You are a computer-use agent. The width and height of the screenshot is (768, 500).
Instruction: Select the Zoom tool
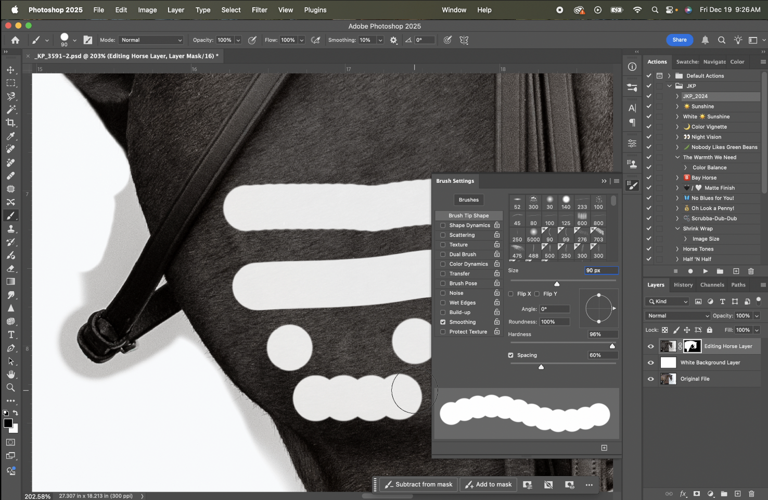10,388
